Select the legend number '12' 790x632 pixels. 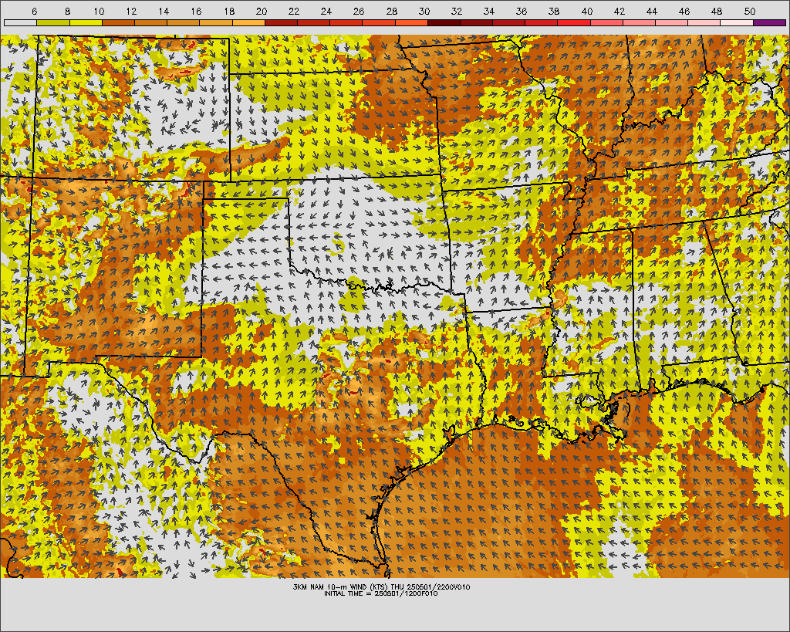point(131,11)
